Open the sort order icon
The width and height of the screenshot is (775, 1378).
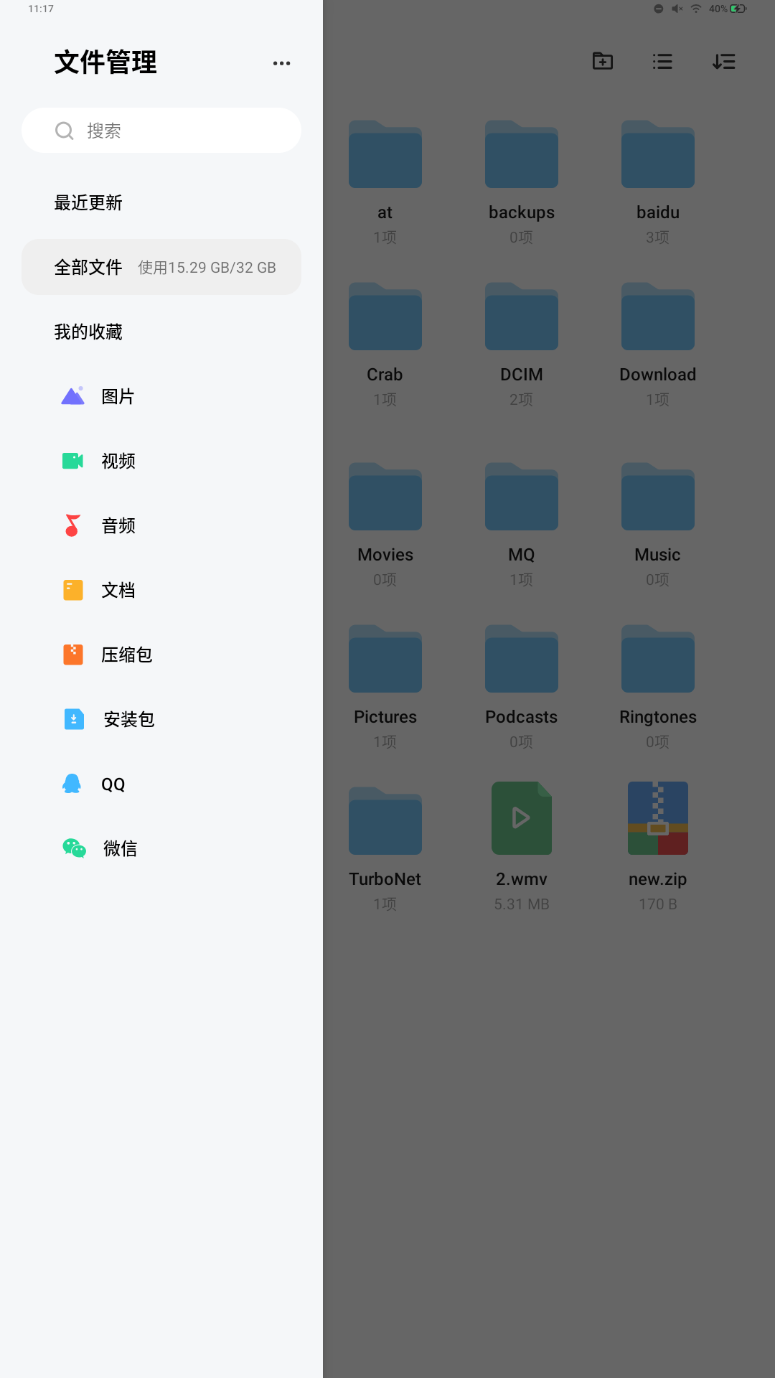pyautogui.click(x=723, y=61)
